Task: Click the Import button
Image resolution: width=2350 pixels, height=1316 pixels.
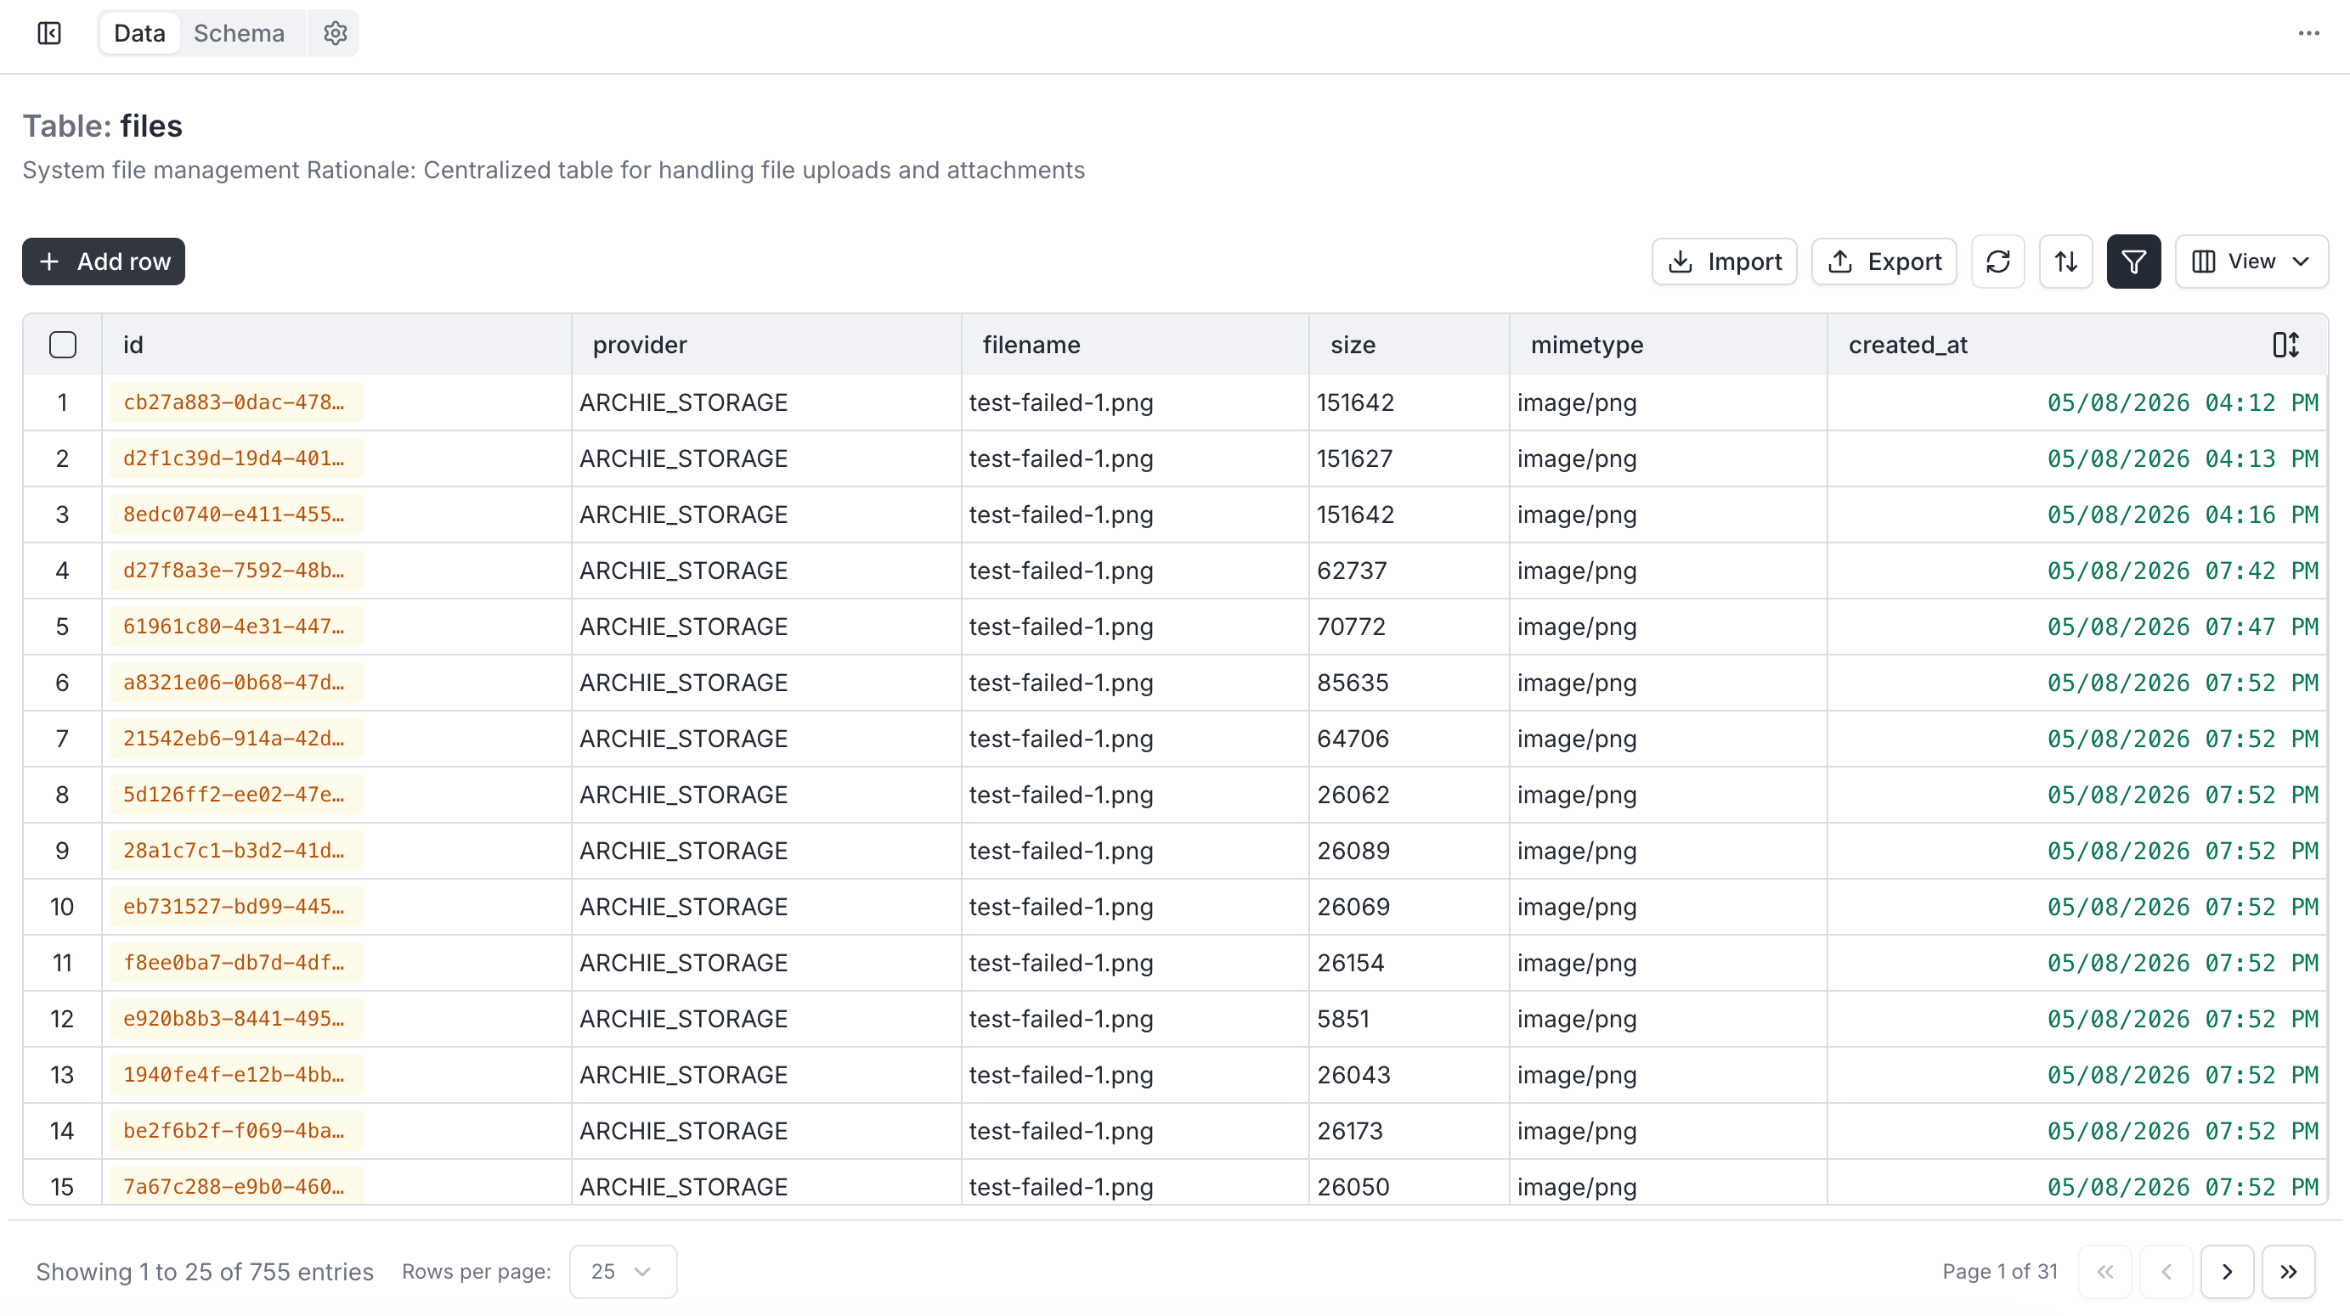Action: [1723, 262]
